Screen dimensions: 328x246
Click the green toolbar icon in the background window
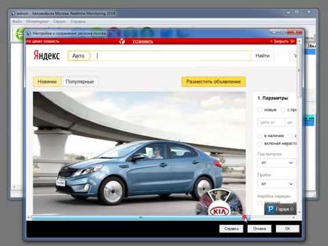[x=20, y=33]
